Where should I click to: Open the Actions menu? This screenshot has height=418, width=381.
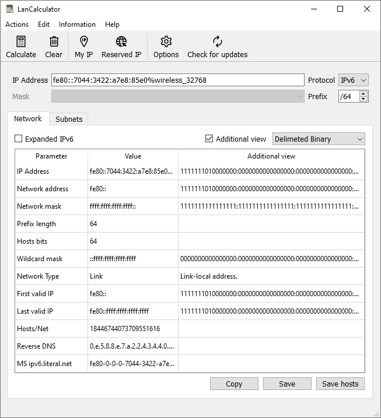click(17, 24)
